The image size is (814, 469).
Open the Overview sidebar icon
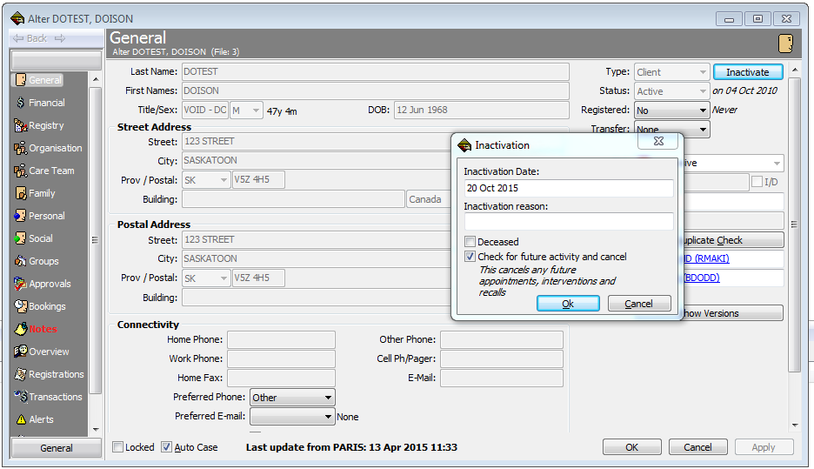pyautogui.click(x=21, y=352)
